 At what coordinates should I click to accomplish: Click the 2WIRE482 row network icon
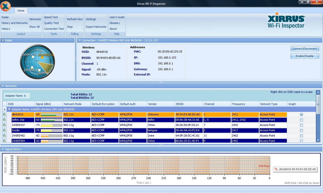[5, 136]
